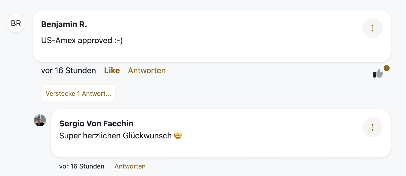The height and width of the screenshot is (176, 406).
Task: Click Antworten under Sergio's reply
Action: click(130, 166)
